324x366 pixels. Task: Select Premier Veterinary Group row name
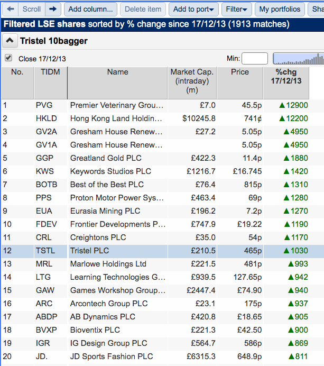(117, 105)
